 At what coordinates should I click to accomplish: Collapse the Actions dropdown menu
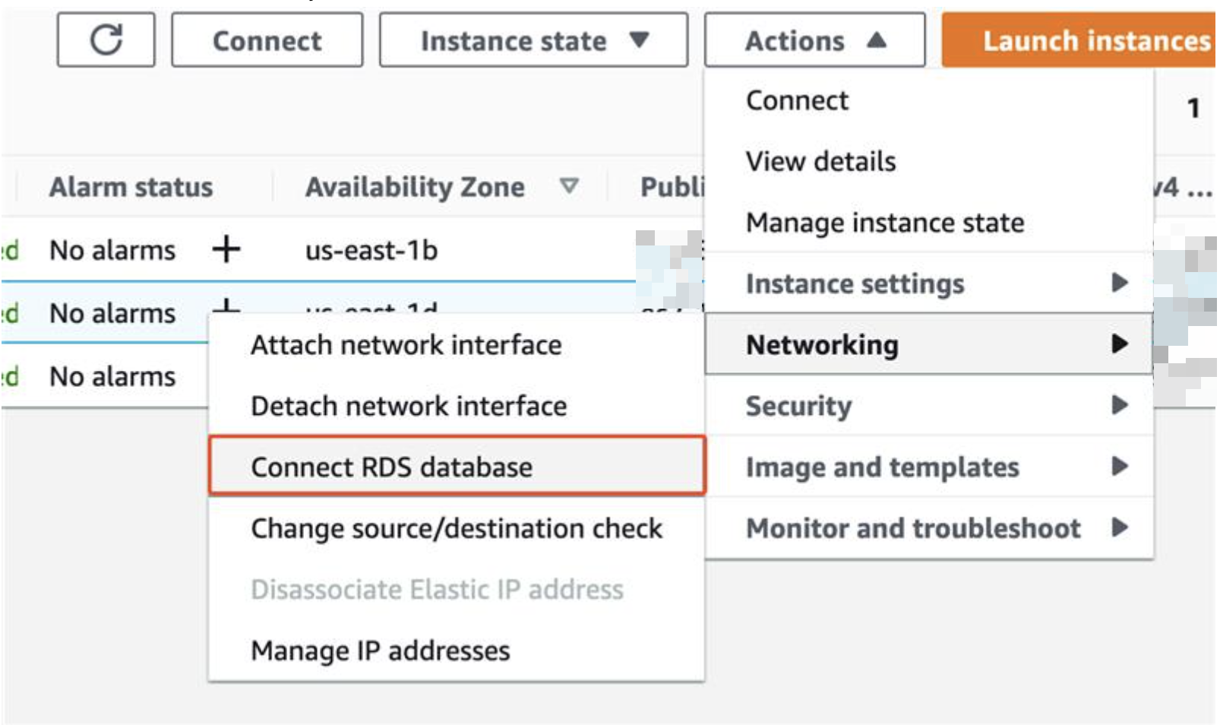[814, 40]
